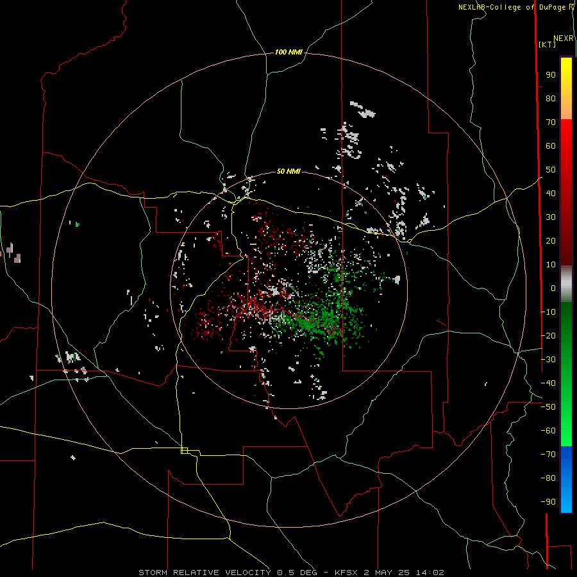Click the 90 value on velocity scale
The width and height of the screenshot is (577, 577).
[x=551, y=75]
